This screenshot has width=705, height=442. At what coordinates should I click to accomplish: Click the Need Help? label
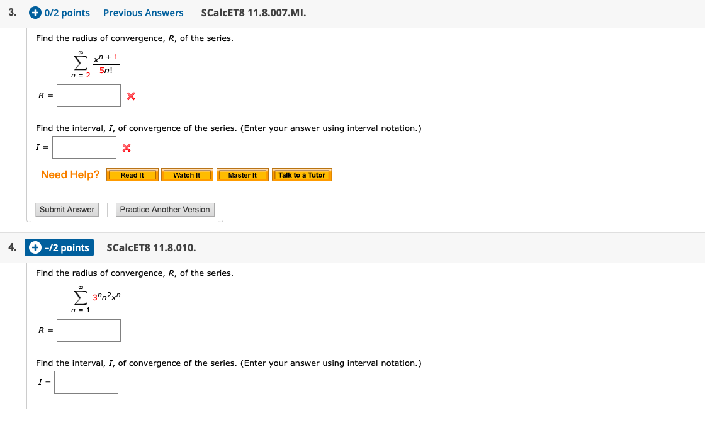click(x=69, y=174)
